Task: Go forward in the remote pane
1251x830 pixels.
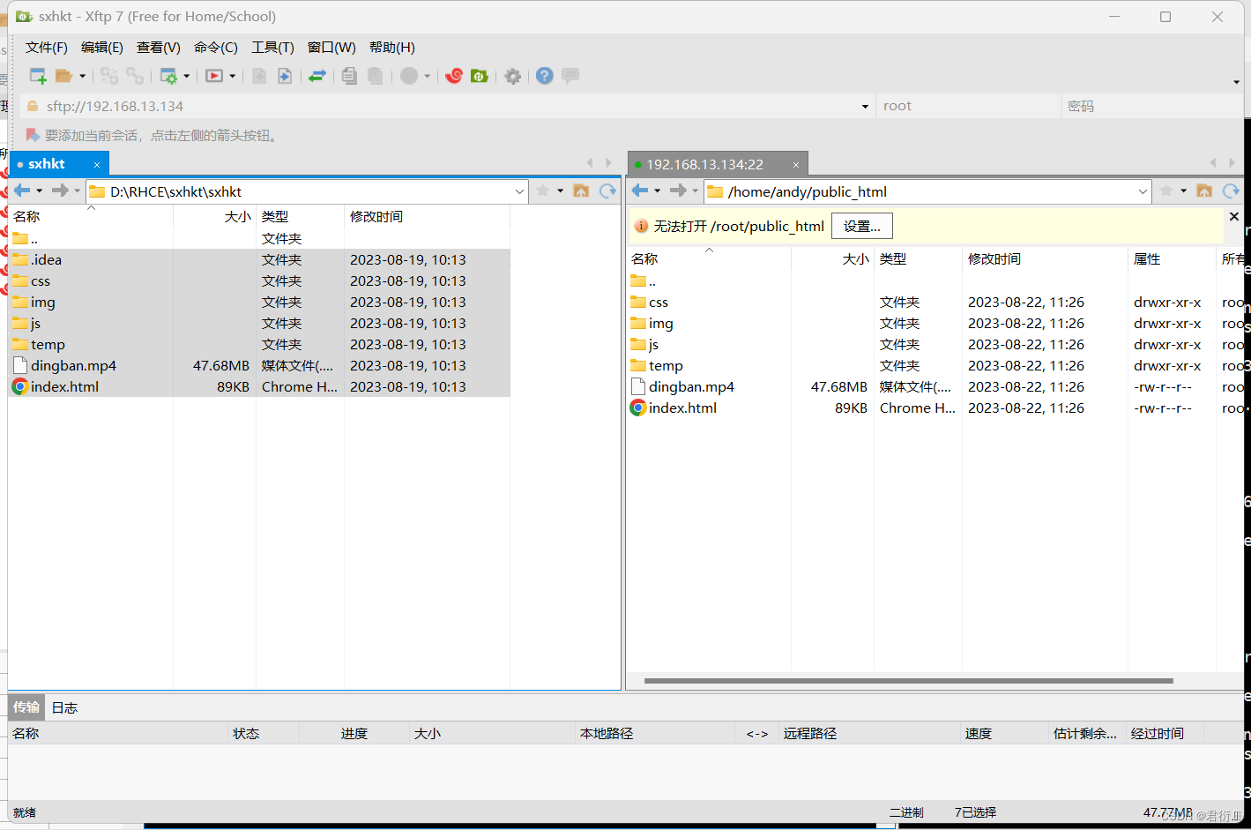Action: point(678,191)
